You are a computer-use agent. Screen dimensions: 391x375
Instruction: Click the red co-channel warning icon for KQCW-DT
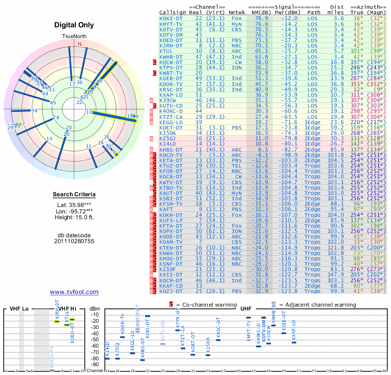[x=154, y=62]
